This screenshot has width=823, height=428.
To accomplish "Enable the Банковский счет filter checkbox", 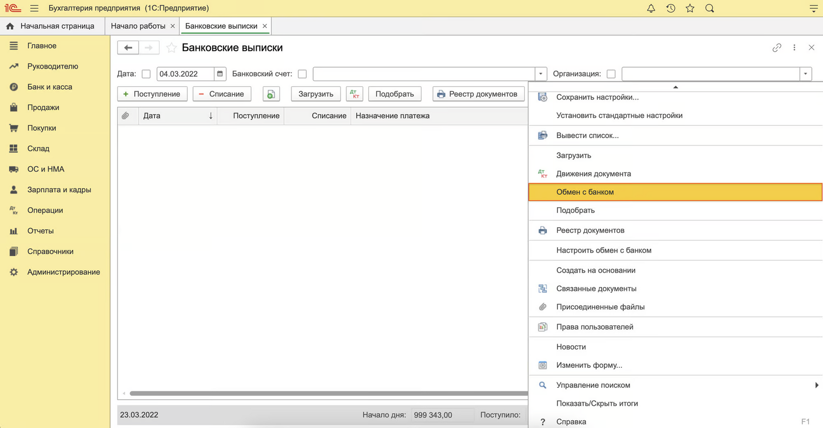I will (x=302, y=74).
